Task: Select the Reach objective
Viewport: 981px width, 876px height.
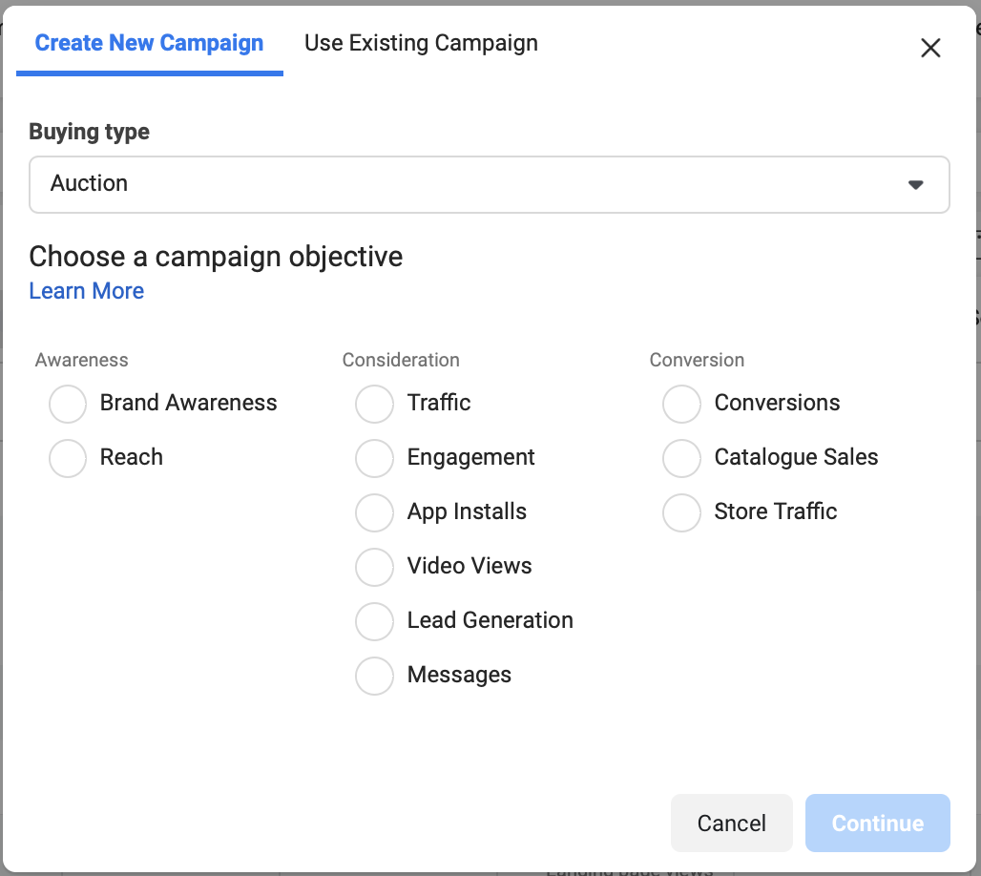Action: [68, 458]
